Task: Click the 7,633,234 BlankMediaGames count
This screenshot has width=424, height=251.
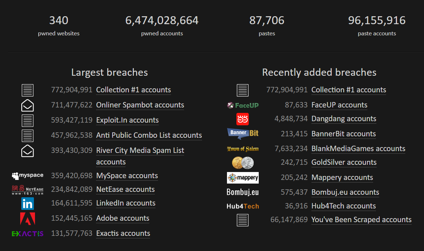Action: (291, 149)
